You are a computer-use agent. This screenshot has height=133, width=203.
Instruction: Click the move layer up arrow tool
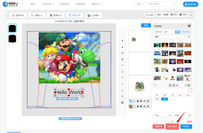122,41
